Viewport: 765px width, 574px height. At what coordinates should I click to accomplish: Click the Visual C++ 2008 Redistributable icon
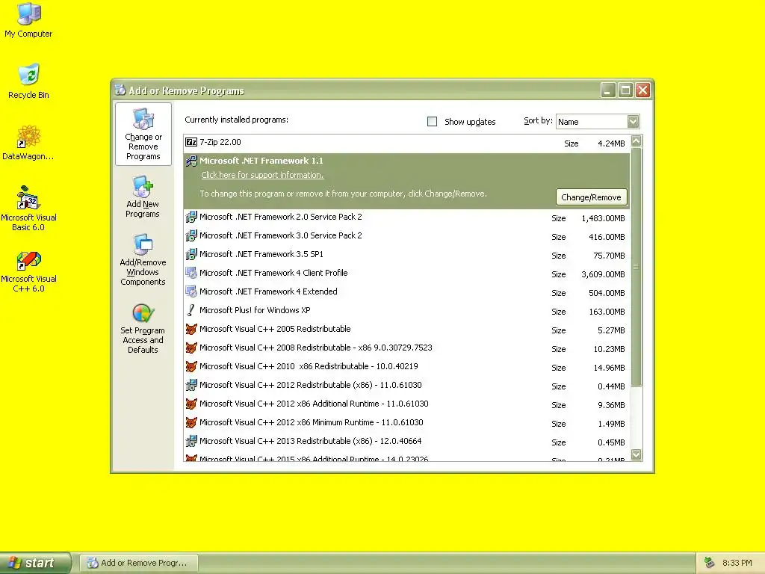(191, 348)
